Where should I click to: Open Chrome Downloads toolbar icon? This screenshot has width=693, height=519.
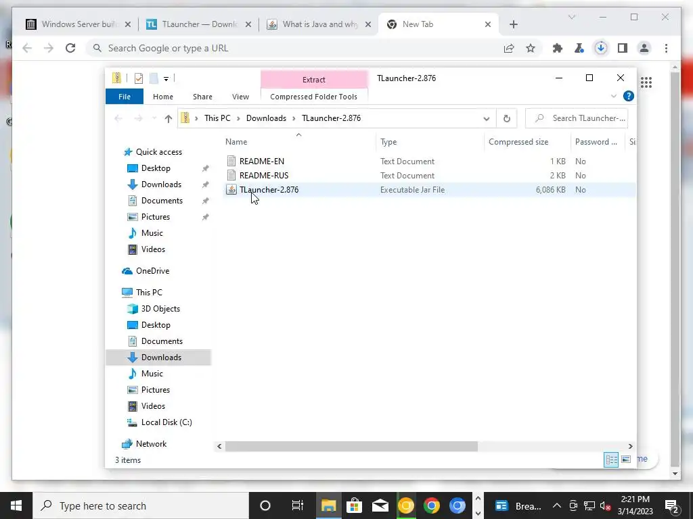click(601, 48)
